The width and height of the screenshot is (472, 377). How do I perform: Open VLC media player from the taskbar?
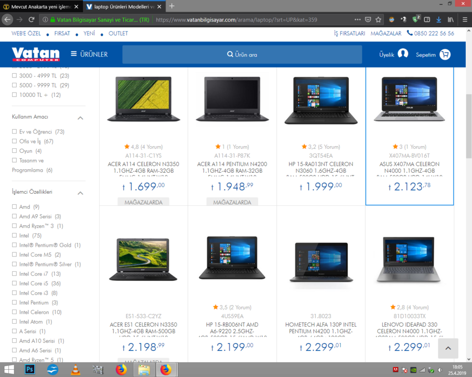tap(75, 369)
